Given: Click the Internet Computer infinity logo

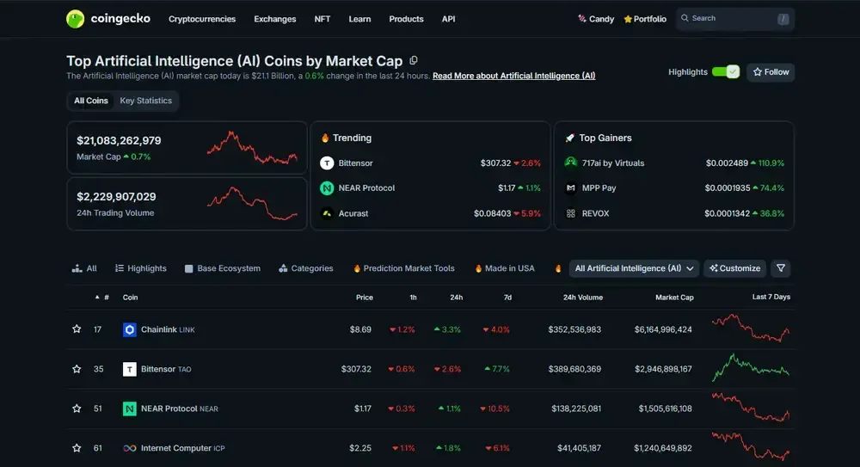Looking at the screenshot, I should pos(130,448).
